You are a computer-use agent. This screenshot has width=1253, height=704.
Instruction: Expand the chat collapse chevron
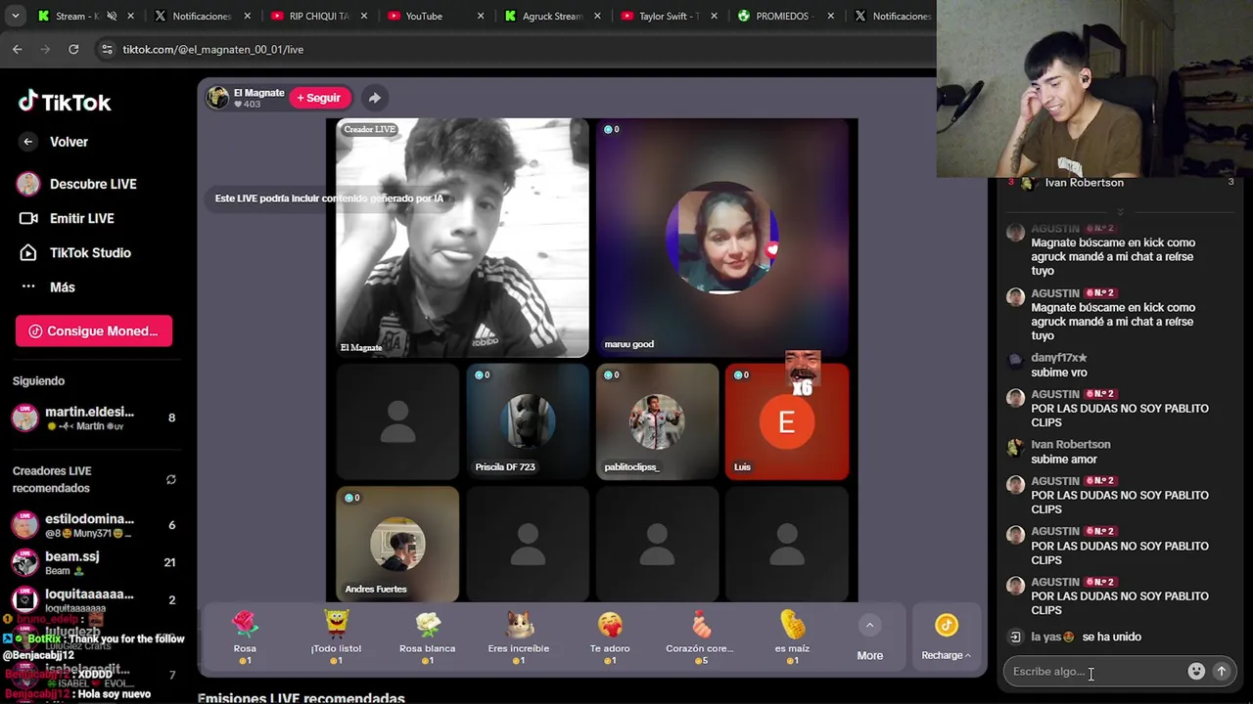tap(1120, 211)
